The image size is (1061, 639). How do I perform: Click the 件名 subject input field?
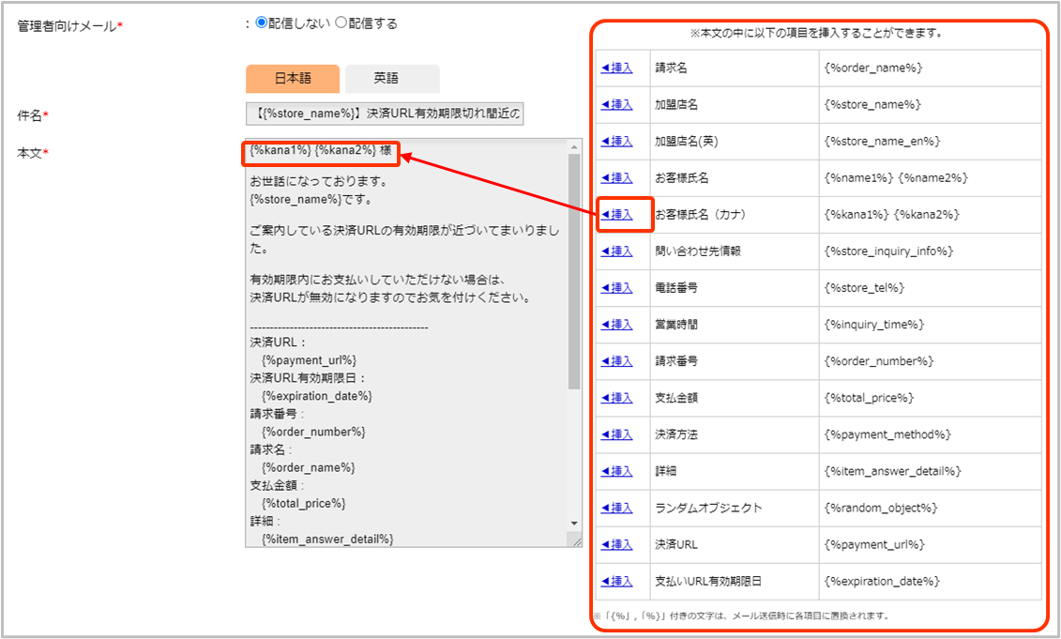[x=385, y=114]
